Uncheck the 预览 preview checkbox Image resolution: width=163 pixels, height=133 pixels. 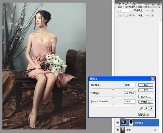point(139,114)
